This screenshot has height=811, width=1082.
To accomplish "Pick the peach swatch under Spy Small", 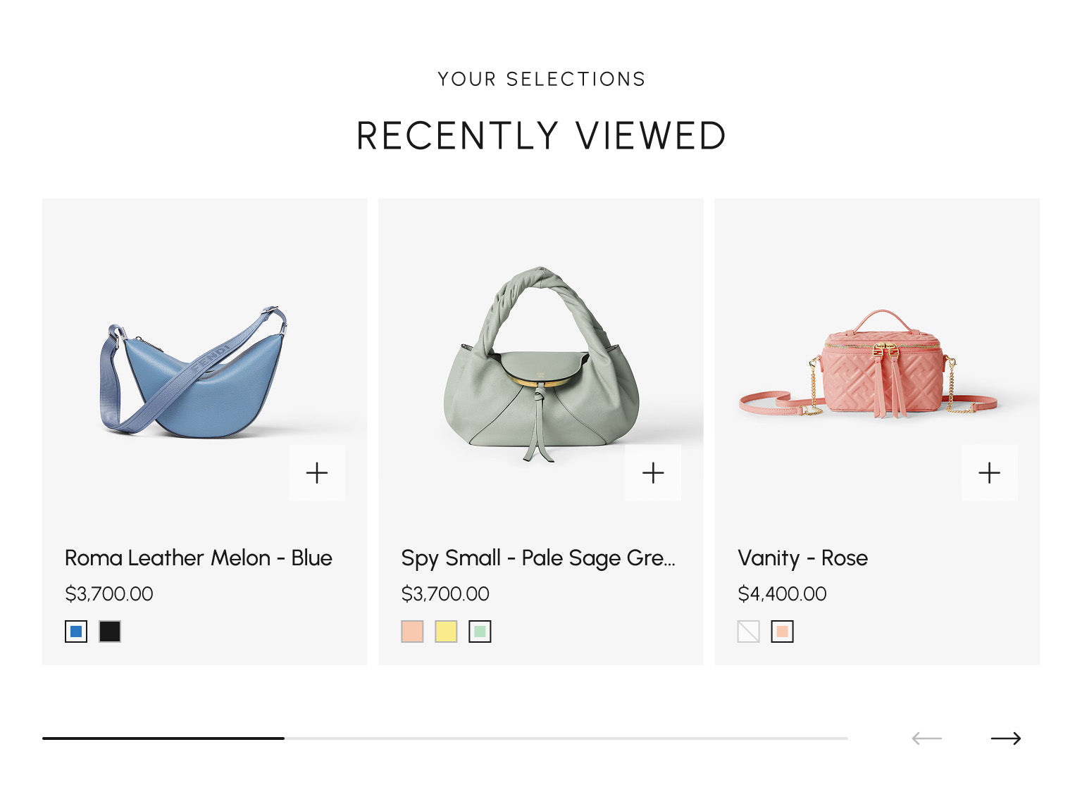I will pyautogui.click(x=412, y=631).
